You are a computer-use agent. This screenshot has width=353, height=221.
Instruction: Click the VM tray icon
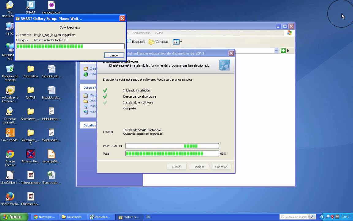pos(337,217)
